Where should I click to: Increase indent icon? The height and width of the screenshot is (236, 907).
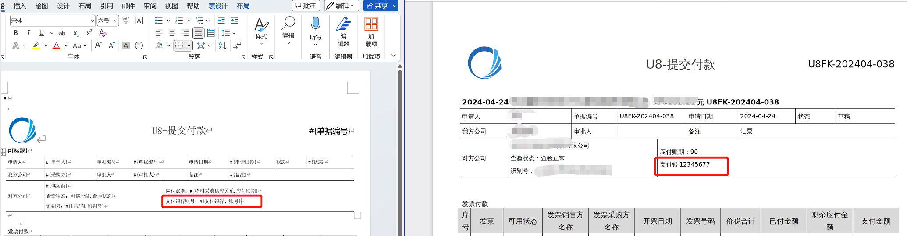click(x=235, y=21)
